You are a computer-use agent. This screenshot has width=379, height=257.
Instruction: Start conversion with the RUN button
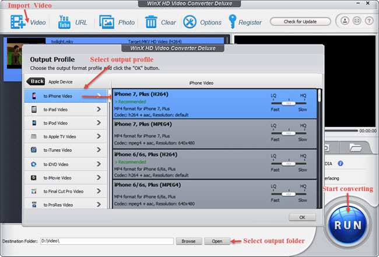tap(348, 225)
